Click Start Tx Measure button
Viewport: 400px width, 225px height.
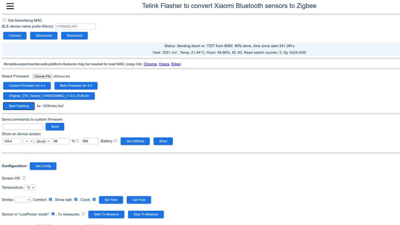point(106,214)
